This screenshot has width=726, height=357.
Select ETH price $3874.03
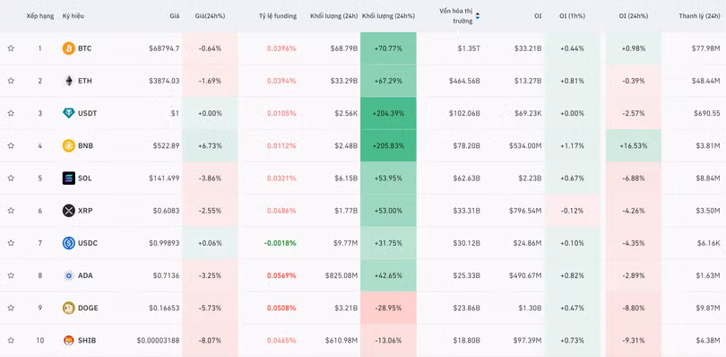tap(164, 81)
